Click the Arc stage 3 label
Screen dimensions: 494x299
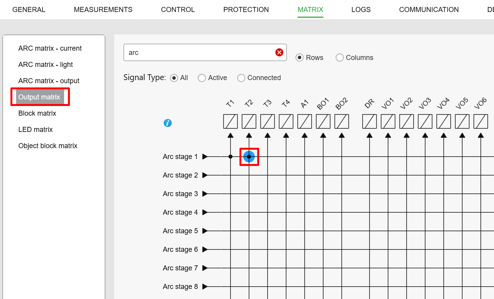tap(180, 194)
